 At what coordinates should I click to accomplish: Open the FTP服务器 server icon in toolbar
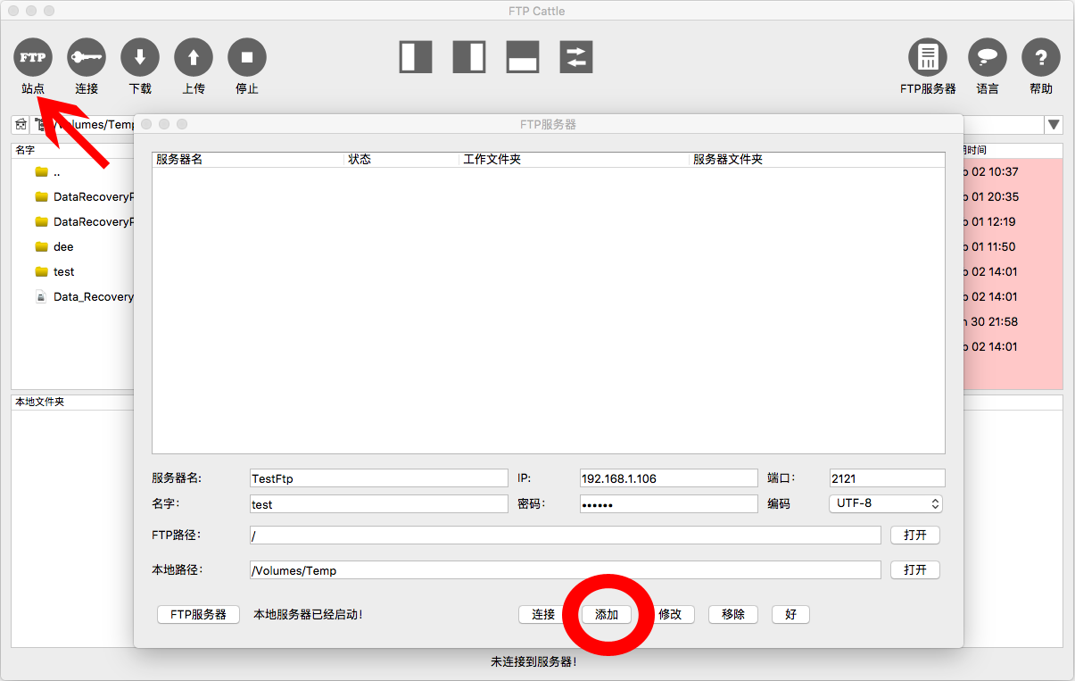pos(928,57)
